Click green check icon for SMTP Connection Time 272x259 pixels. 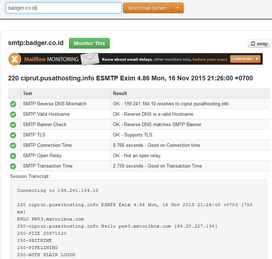pyautogui.click(x=13, y=145)
